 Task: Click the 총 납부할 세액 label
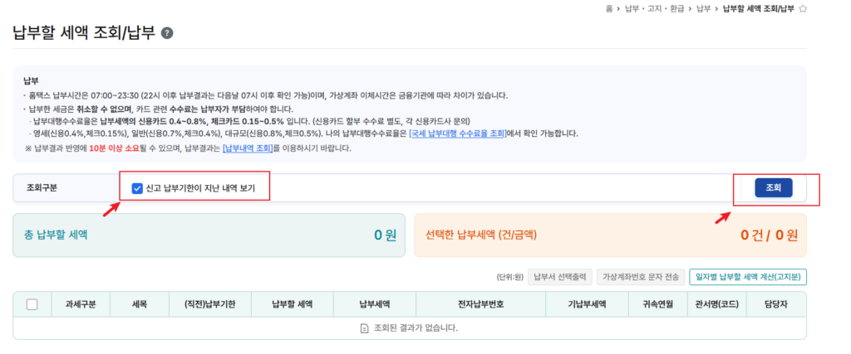tap(56, 235)
